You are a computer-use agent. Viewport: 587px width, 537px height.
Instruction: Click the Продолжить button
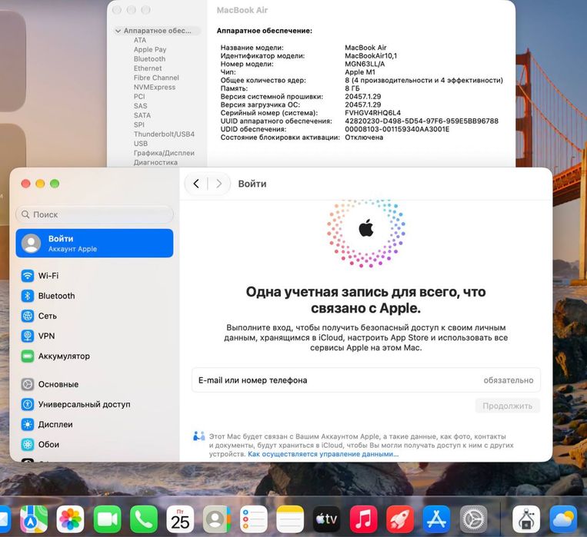[x=507, y=406]
